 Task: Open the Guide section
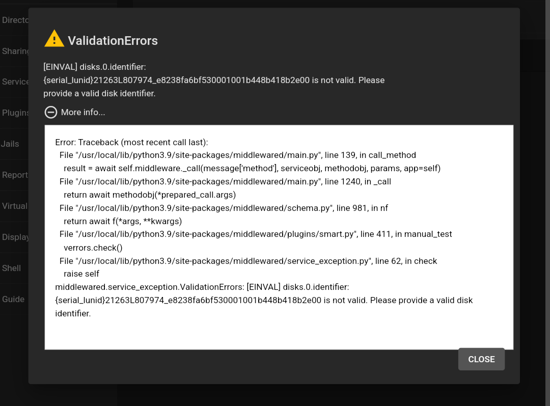click(x=13, y=299)
